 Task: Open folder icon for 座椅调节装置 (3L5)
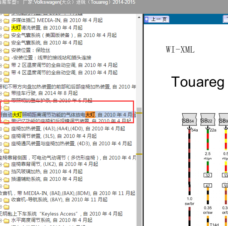(6, 137)
